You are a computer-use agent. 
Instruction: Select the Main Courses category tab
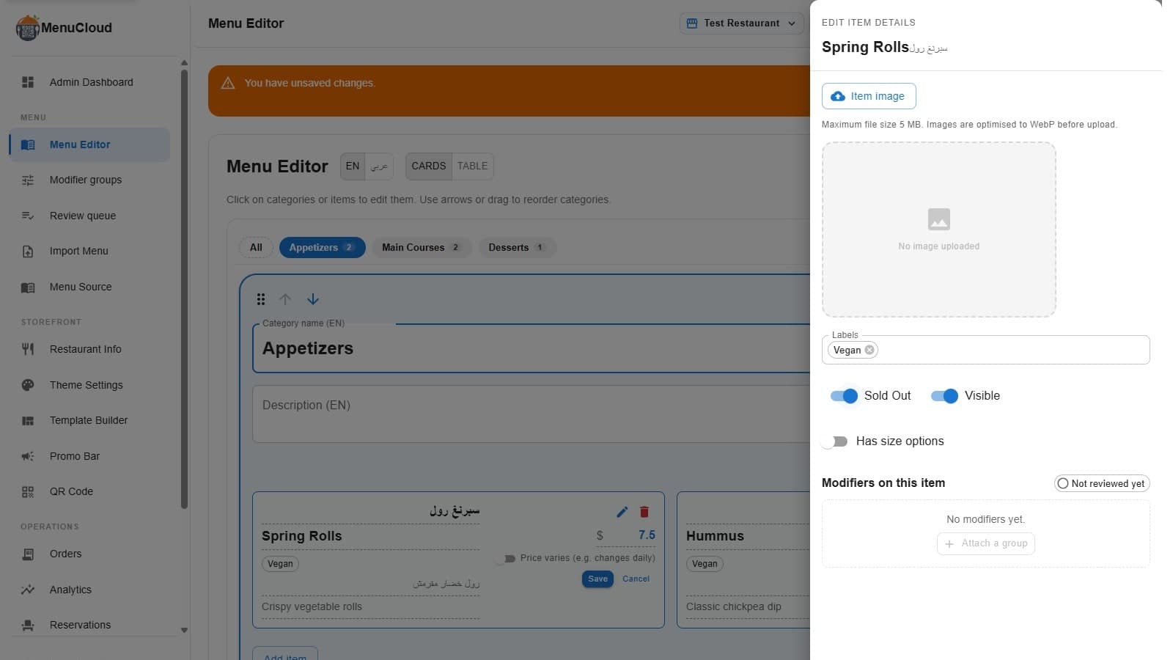[421, 247]
